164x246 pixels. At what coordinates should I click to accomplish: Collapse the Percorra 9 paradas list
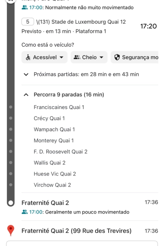point(26,95)
